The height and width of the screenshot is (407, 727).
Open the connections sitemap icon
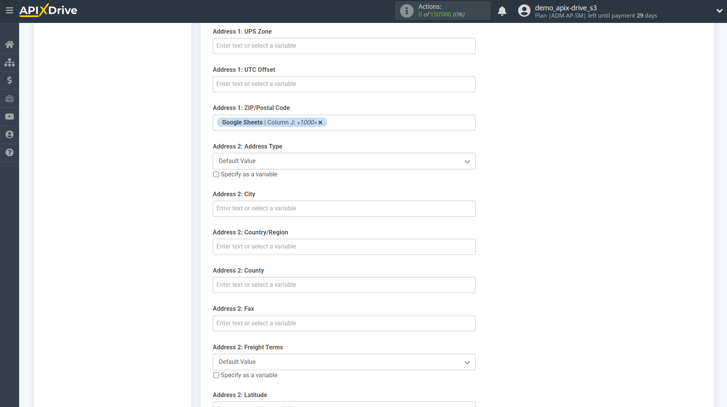(x=10, y=62)
